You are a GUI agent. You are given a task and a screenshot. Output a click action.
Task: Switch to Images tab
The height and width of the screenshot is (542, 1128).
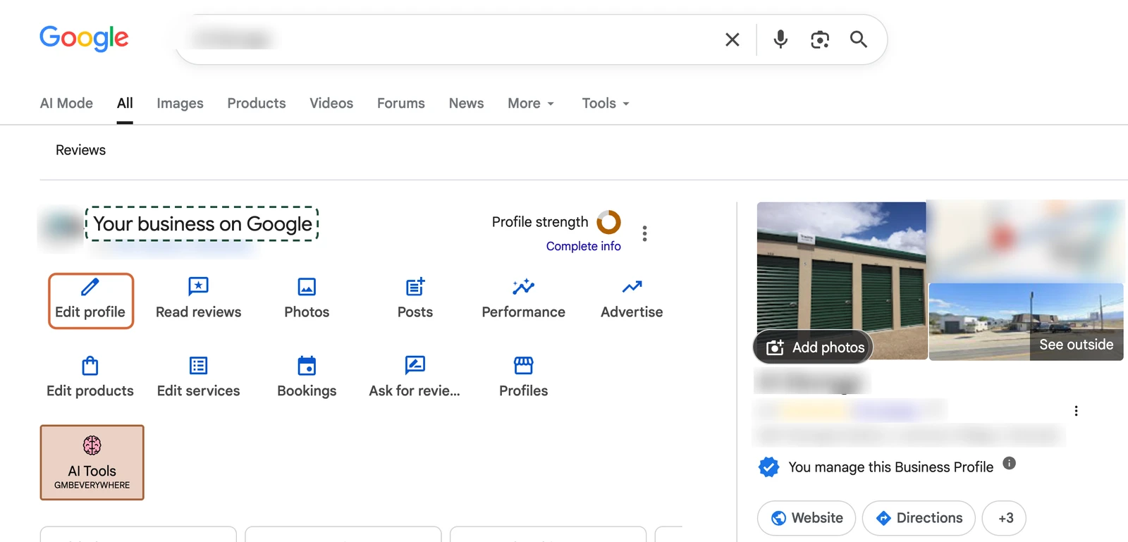(180, 103)
